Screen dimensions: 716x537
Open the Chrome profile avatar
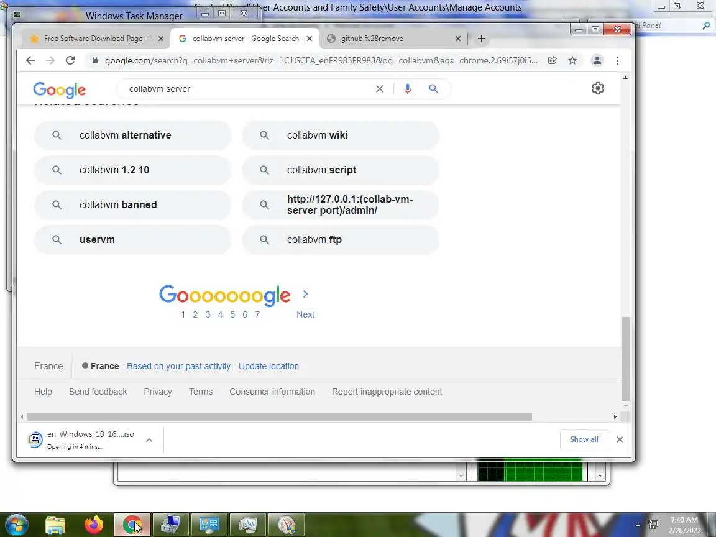click(597, 60)
